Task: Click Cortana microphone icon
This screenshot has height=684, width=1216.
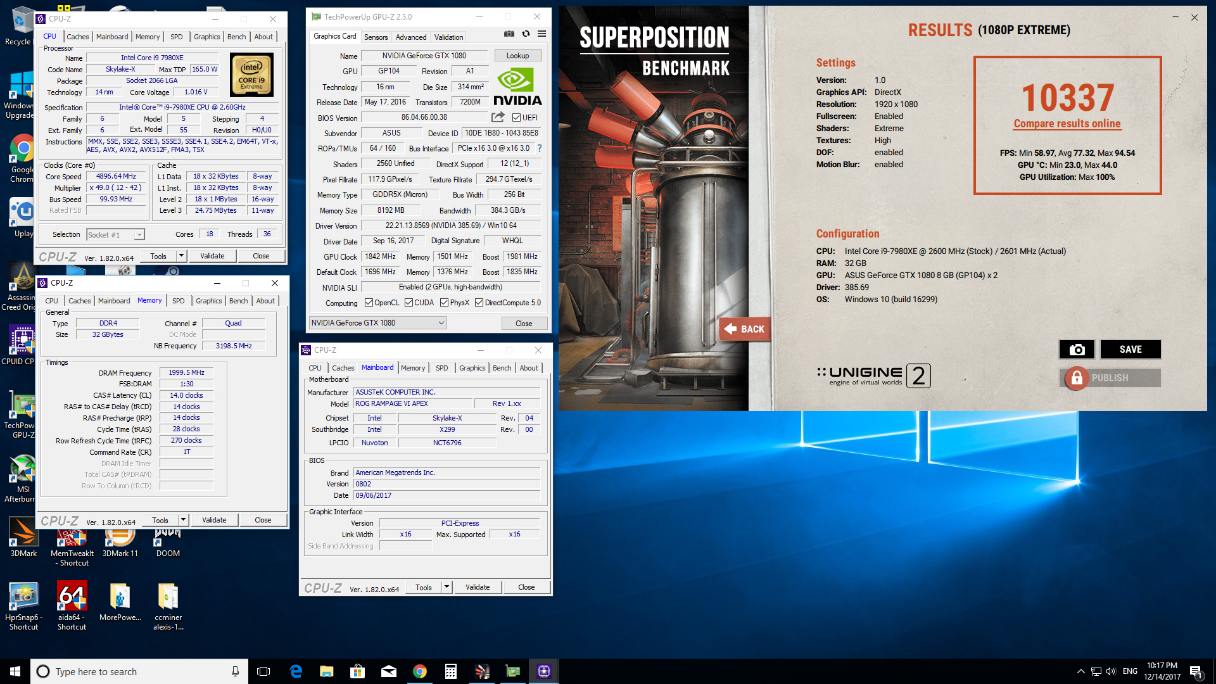Action: click(235, 671)
